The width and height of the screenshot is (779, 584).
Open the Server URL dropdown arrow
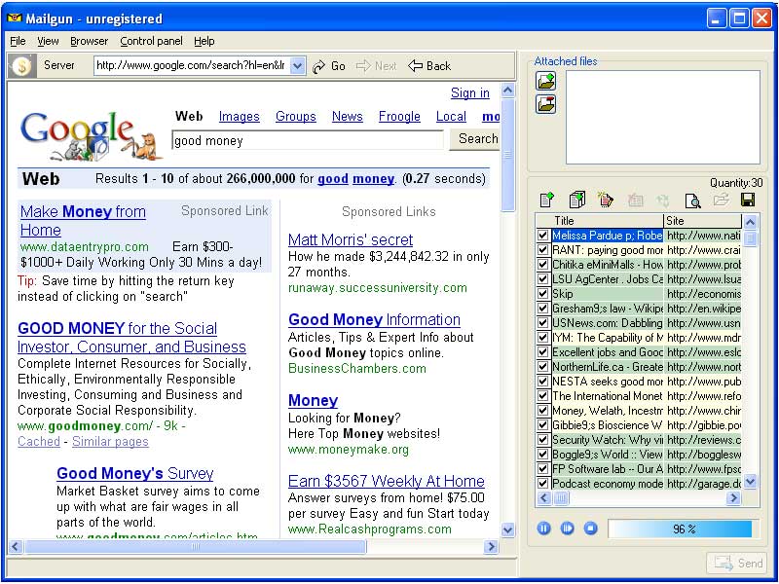[297, 65]
